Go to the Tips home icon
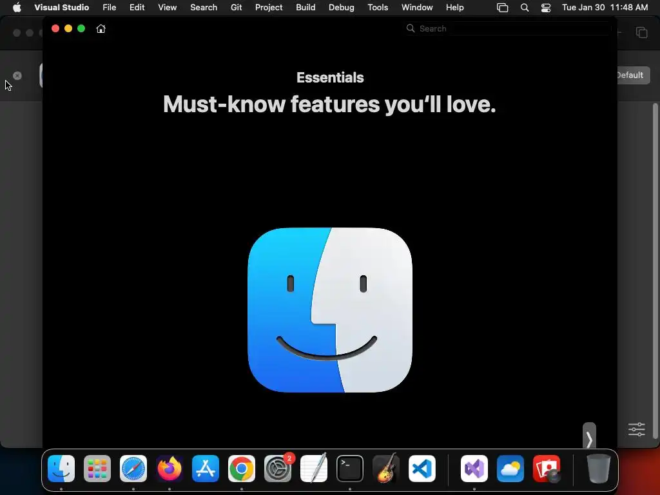 pos(101,28)
